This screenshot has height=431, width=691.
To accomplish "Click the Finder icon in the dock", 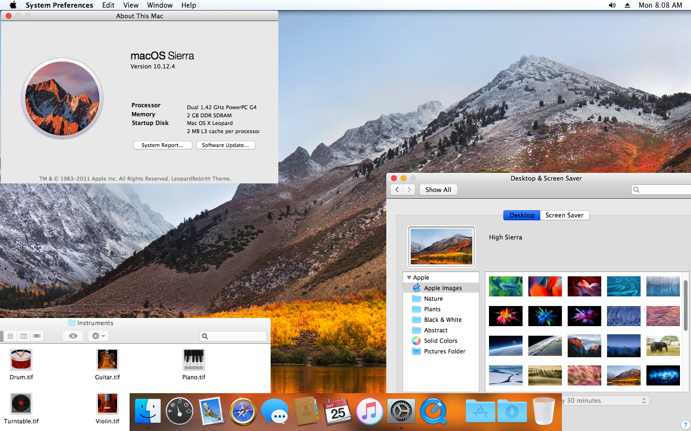I will (x=148, y=411).
